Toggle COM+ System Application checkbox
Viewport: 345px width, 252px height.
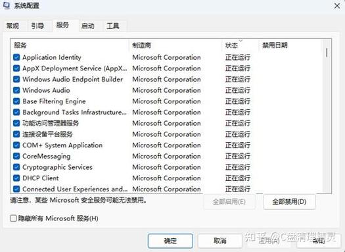[16, 145]
